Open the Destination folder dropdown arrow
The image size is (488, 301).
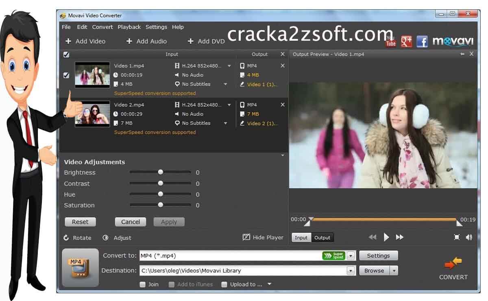pyautogui.click(x=351, y=270)
